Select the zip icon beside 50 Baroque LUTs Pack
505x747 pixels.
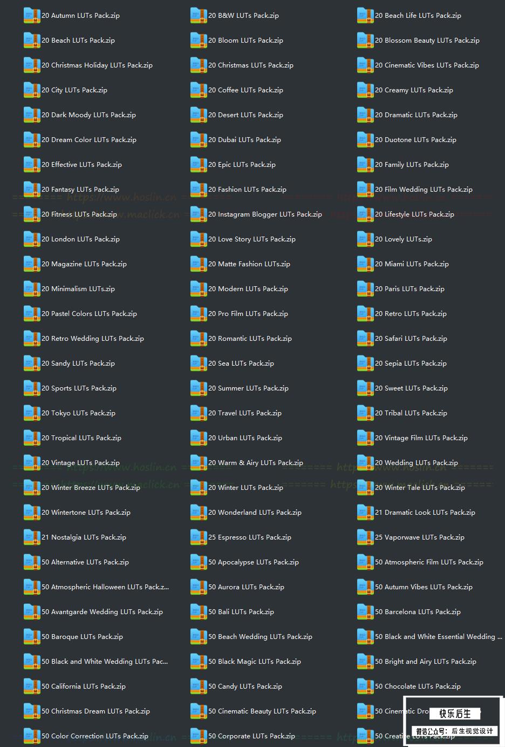32,637
